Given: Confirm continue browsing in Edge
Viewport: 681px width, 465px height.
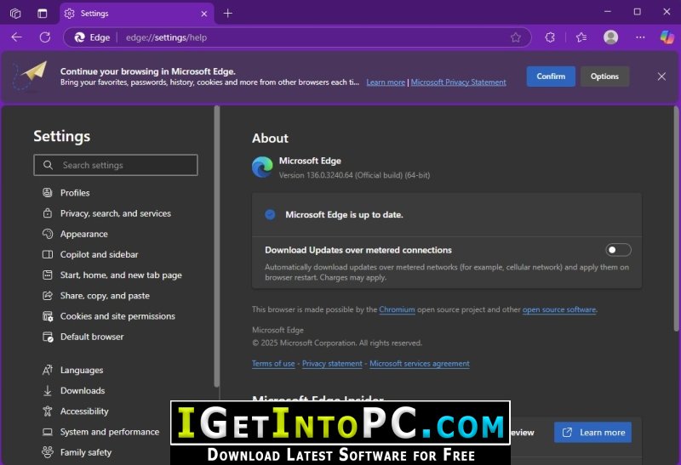Looking at the screenshot, I should (551, 77).
